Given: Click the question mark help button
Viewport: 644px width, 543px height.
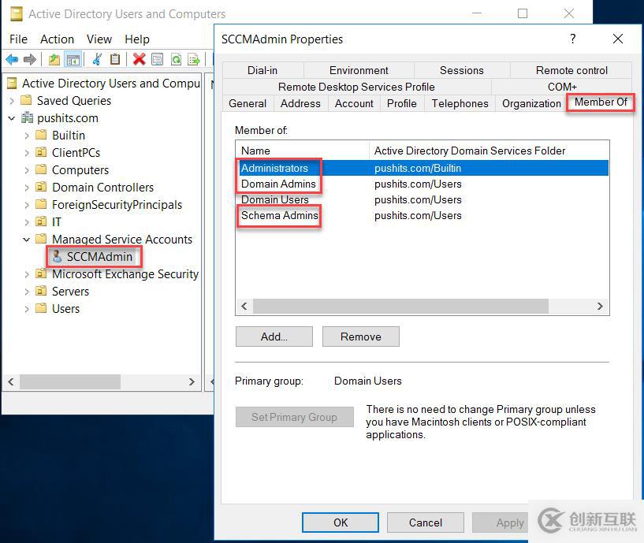Looking at the screenshot, I should (573, 39).
